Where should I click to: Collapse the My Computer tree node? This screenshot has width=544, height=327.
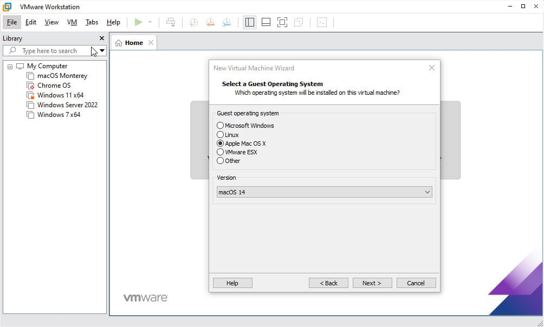pos(10,66)
